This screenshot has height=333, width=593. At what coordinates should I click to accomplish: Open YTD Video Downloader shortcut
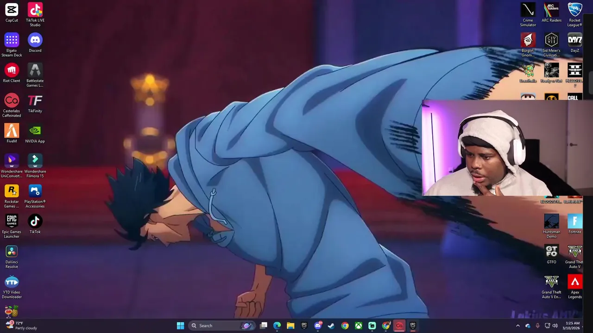pos(12,287)
